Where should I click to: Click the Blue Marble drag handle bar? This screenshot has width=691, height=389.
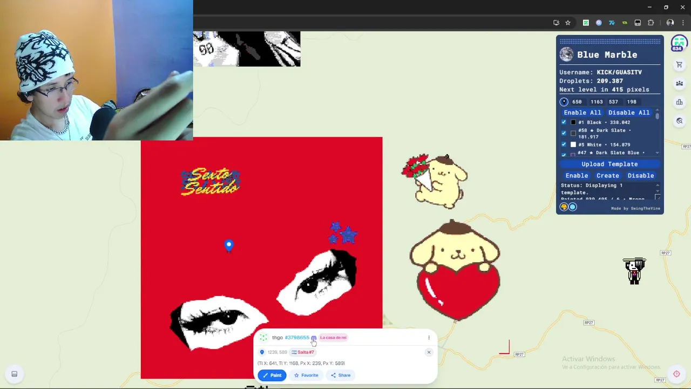point(609,41)
